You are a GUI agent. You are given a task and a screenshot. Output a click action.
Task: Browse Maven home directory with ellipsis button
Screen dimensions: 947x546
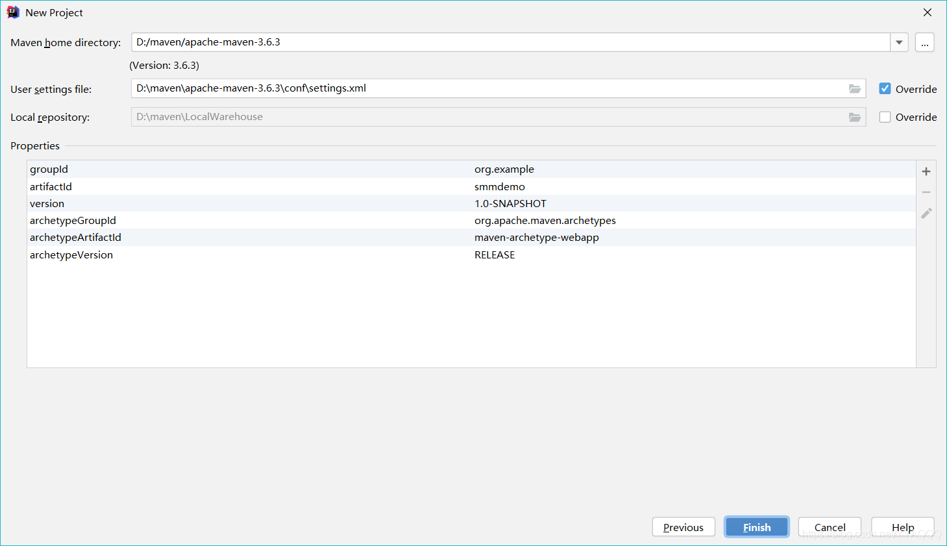pos(924,42)
